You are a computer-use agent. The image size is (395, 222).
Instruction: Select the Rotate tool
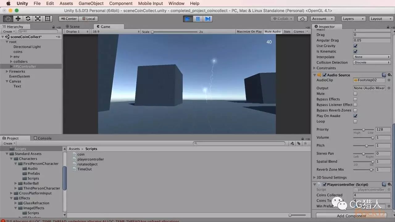tap(28, 18)
